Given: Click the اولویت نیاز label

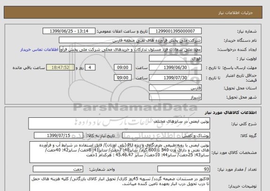Looking at the screenshot, I should tap(247, 59).
